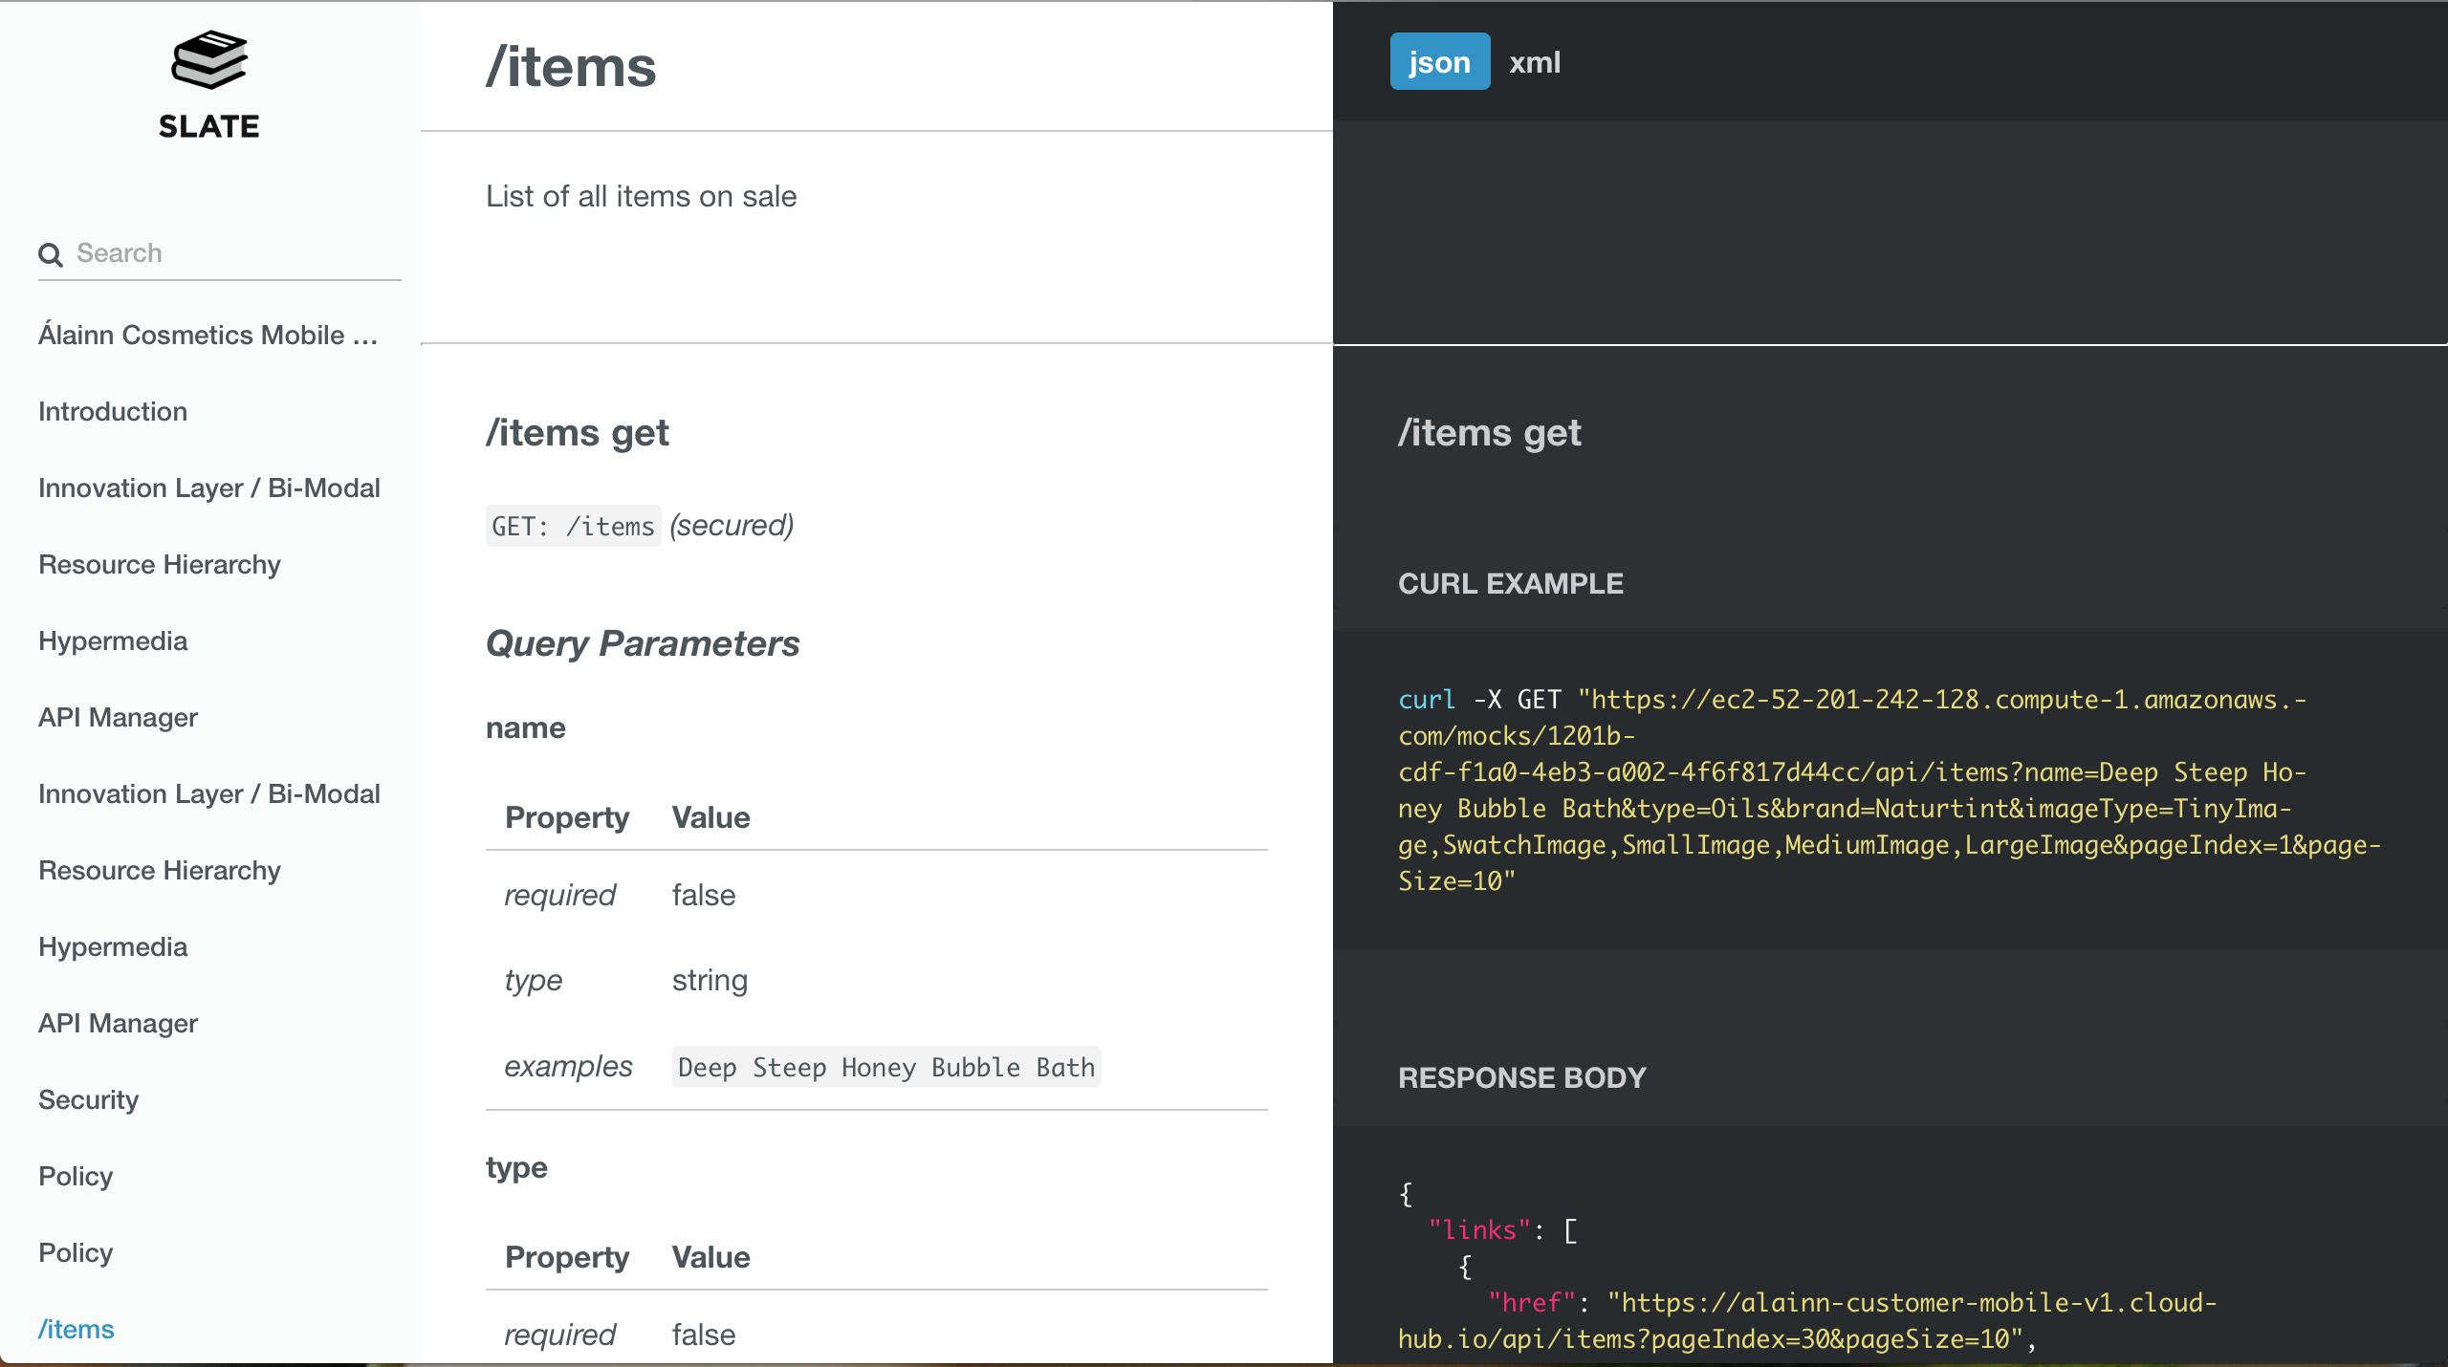Go to first Innovation Layer / Bi-Modal link
This screenshot has height=1367, width=2448.
click(208, 488)
